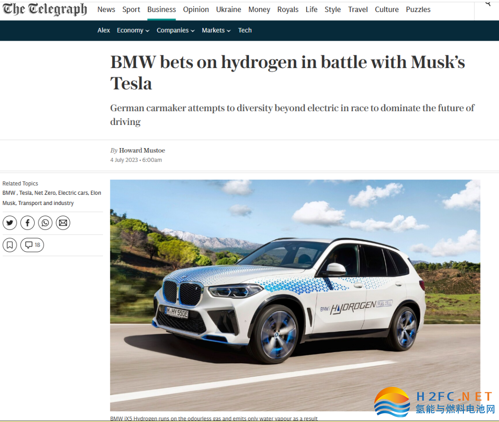Open the Alex subsection
Screen dimensions: 499x422
click(x=103, y=30)
